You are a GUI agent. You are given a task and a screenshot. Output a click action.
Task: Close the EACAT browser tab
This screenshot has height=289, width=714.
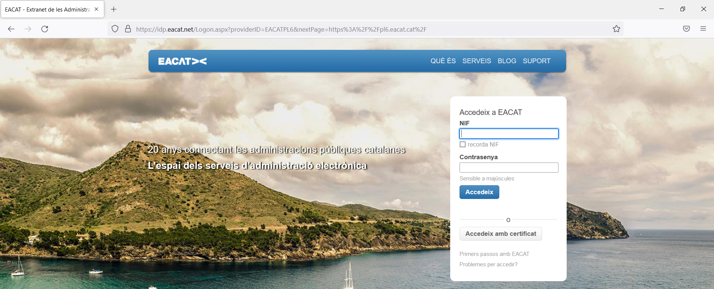tap(96, 9)
